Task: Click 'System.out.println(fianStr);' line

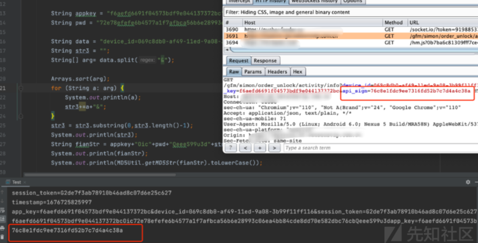Action: tap(100, 153)
